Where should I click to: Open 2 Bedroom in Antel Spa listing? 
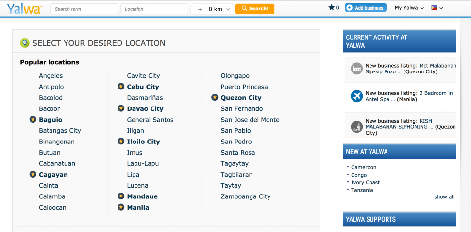pyautogui.click(x=409, y=96)
